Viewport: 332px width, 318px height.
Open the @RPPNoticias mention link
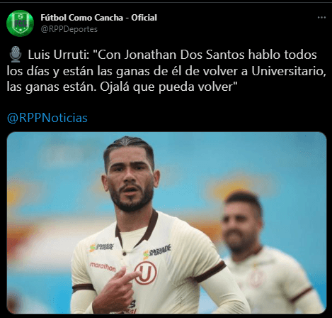click(x=47, y=118)
